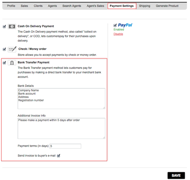Focus the Payment terms (in days) field
The height and width of the screenshot is (180, 190).
[x=65, y=146]
